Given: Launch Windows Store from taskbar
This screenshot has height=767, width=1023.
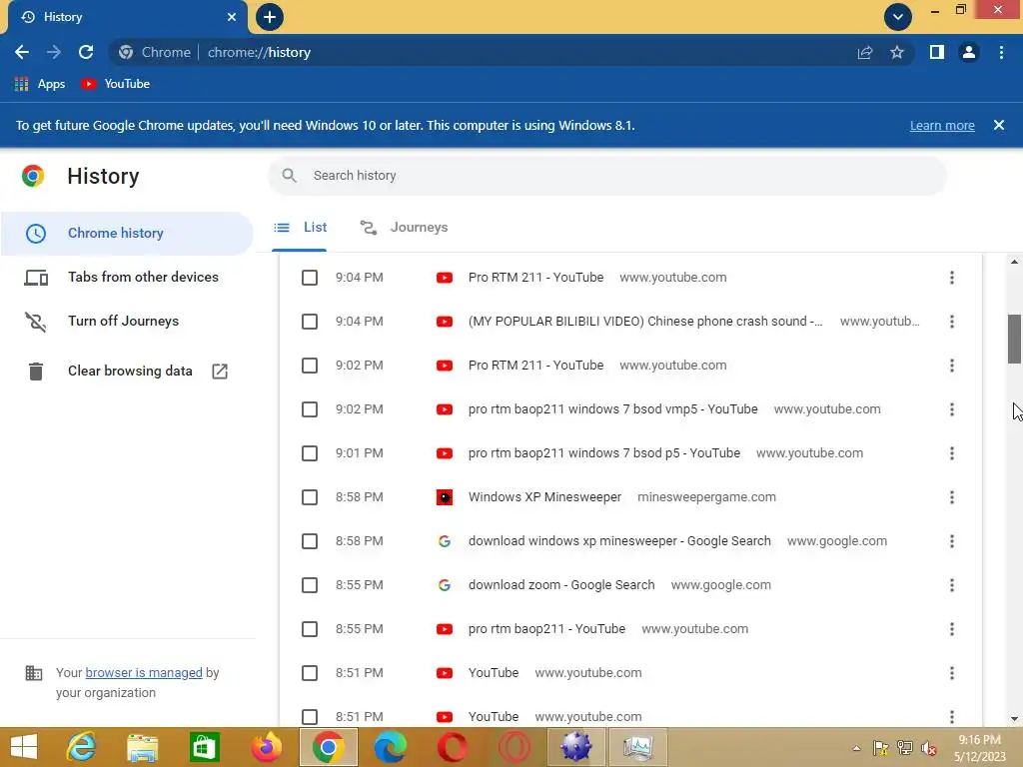Looking at the screenshot, I should (204, 747).
